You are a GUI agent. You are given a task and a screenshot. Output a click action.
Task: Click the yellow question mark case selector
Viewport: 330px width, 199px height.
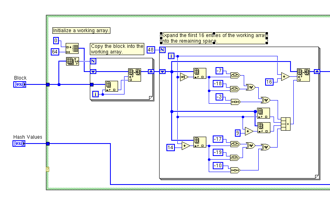pos(47,169)
